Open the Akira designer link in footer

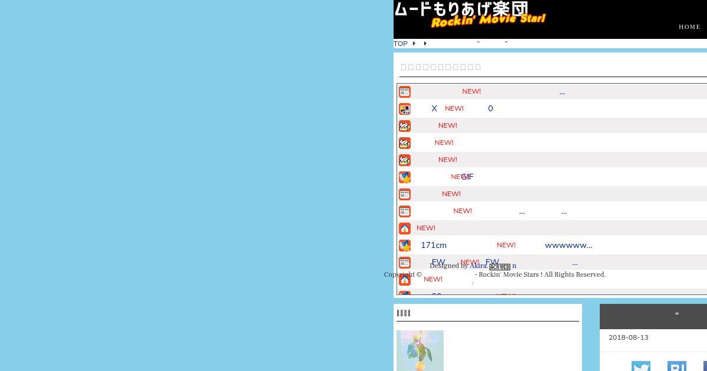coord(478,266)
